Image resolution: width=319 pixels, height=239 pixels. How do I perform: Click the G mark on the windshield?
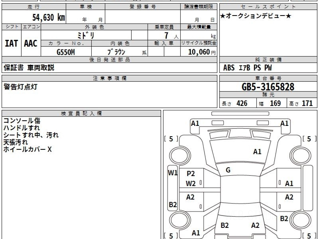(x=228, y=170)
